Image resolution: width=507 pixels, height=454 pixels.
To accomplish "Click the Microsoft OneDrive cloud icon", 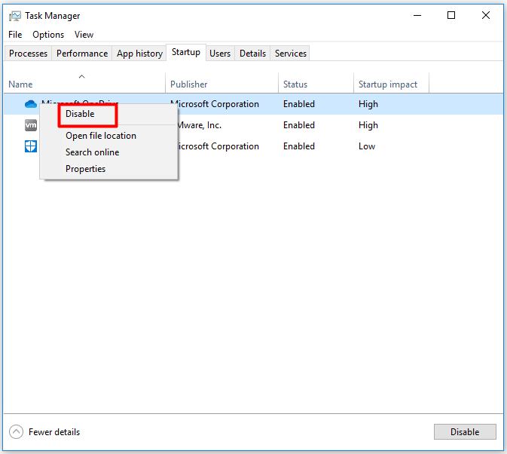I will pos(31,104).
